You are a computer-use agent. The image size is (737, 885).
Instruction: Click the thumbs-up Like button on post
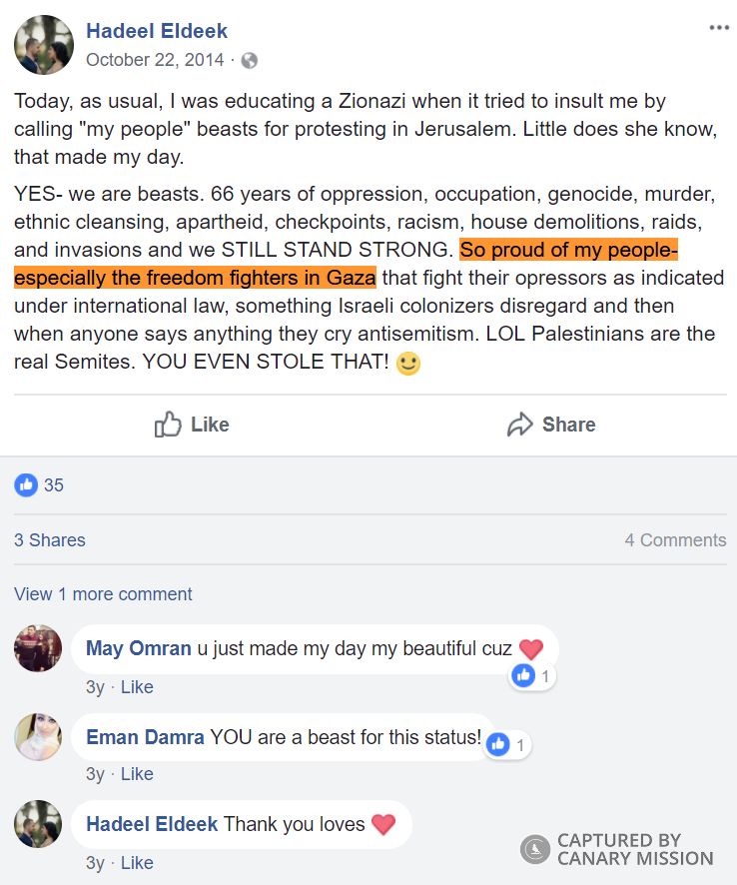(x=192, y=425)
